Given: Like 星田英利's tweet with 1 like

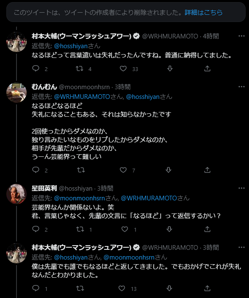Looking at the screenshot, I should (125, 229).
